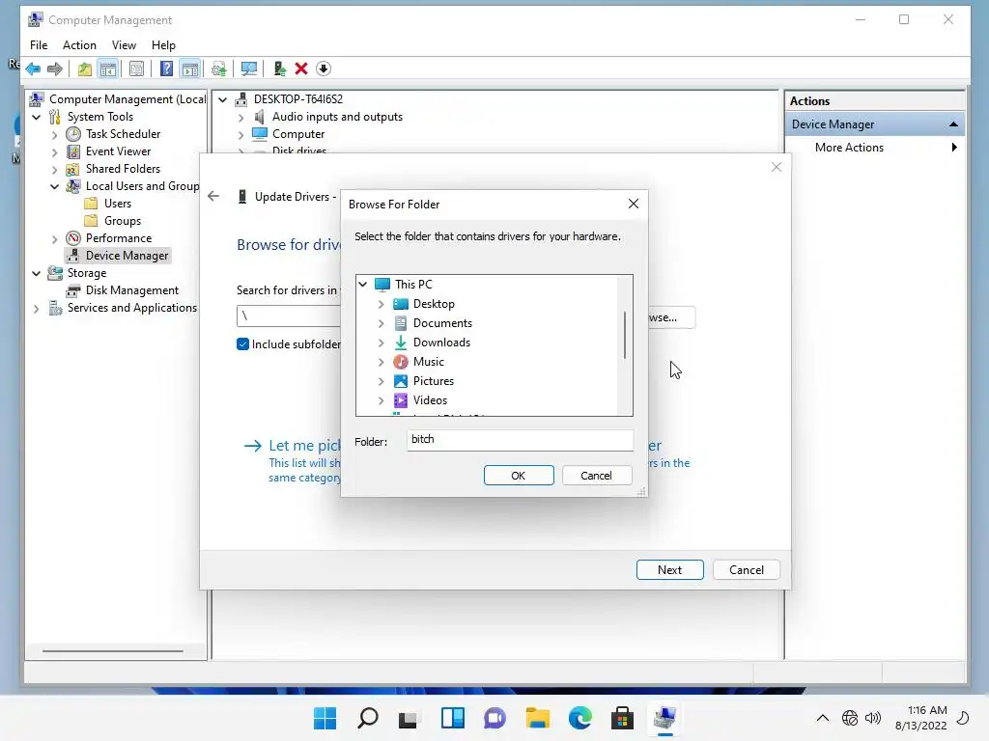Open the View menu
Image resolution: width=989 pixels, height=741 pixels.
(124, 45)
